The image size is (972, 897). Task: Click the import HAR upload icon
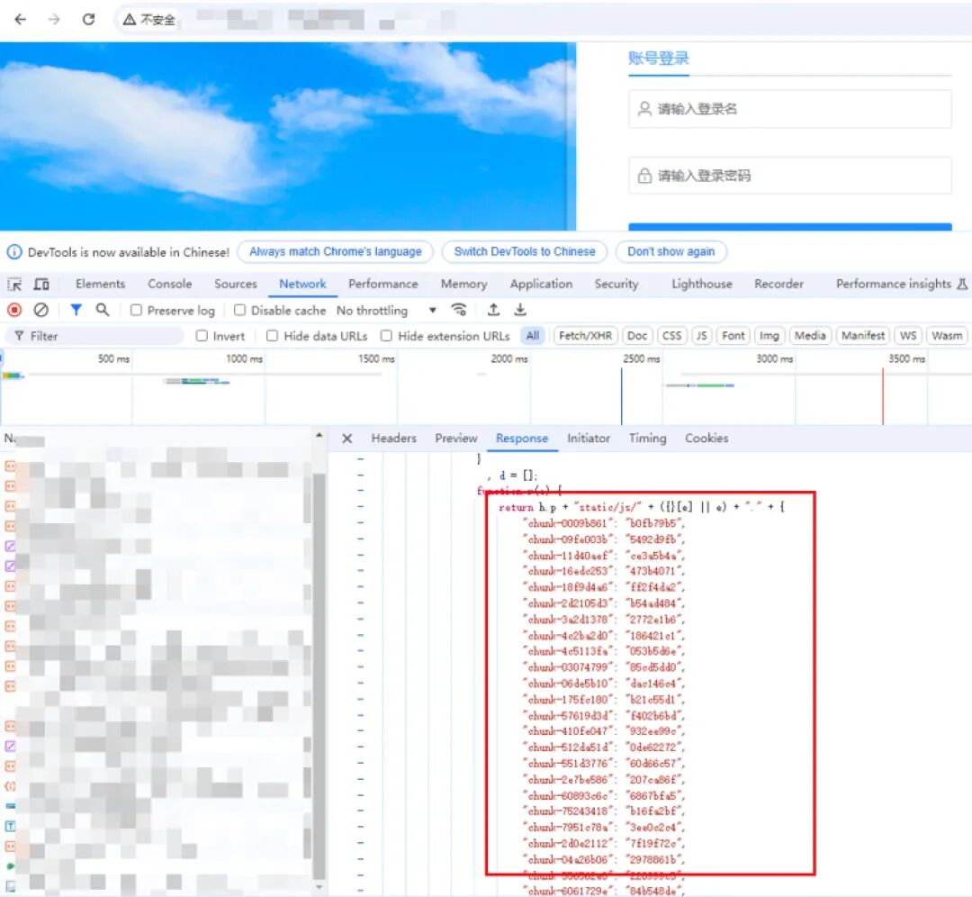[x=493, y=310]
